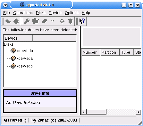The height and width of the screenshot is (126, 143).
Task: Click the horizontal scrollbar right arrow
Action: coord(139,112)
